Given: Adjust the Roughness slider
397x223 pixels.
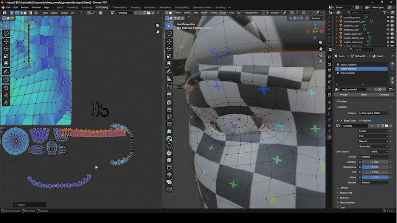Looking at the screenshot, I should click(x=374, y=167).
